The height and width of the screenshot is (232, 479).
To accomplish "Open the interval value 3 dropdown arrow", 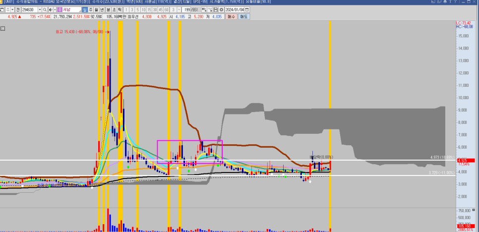I will coord(180,10).
